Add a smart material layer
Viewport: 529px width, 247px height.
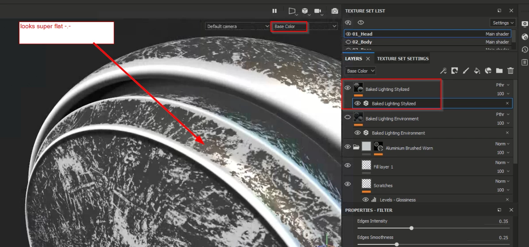[488, 71]
